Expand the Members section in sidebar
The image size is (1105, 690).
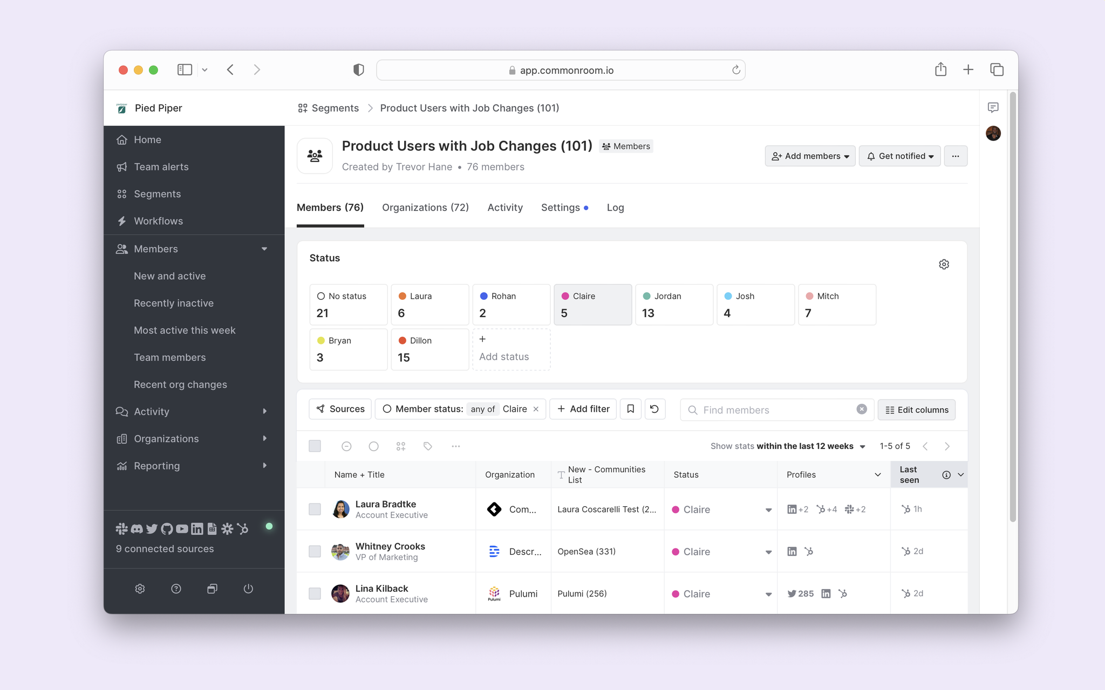tap(264, 249)
